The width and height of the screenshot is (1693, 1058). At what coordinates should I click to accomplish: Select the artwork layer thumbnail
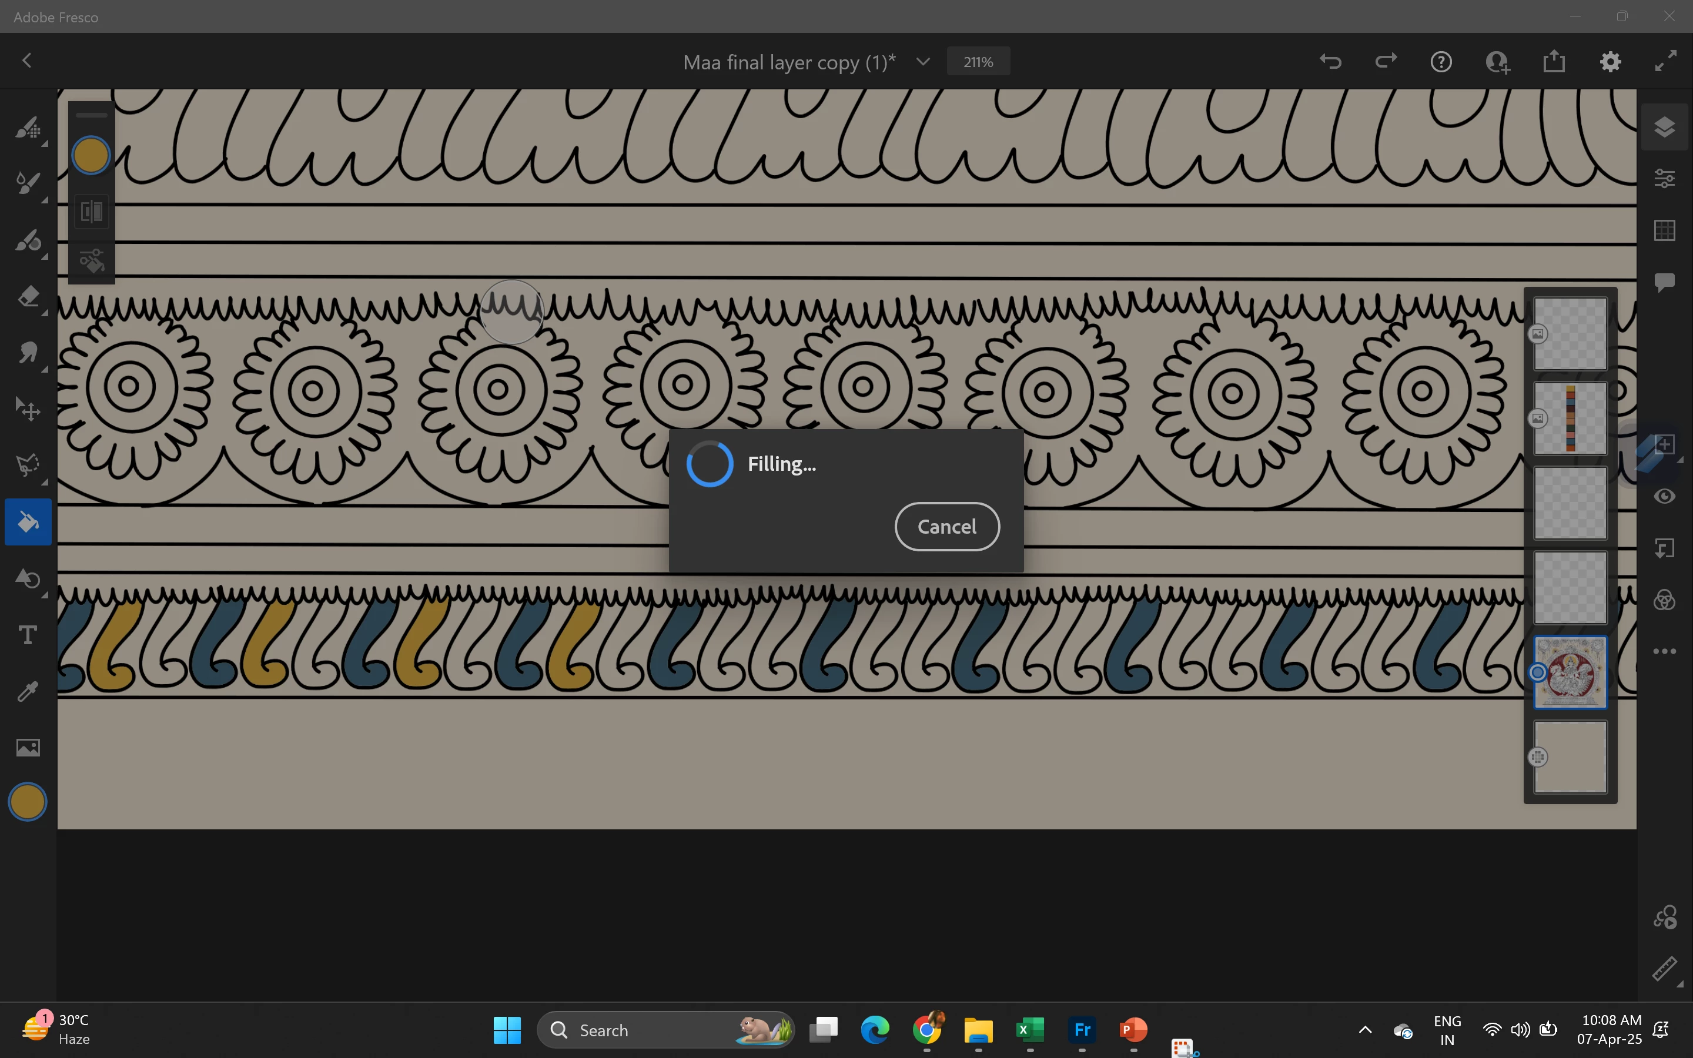point(1570,672)
